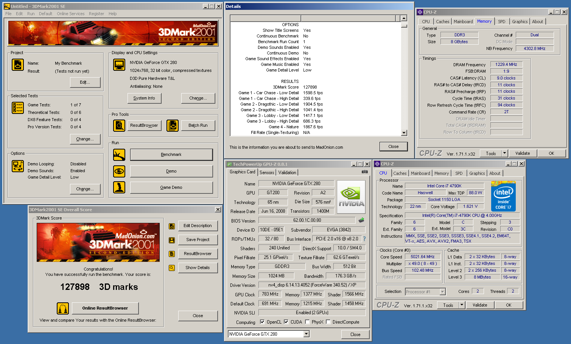Click the ResultBrowser icon in Overall Score window

coord(172,254)
